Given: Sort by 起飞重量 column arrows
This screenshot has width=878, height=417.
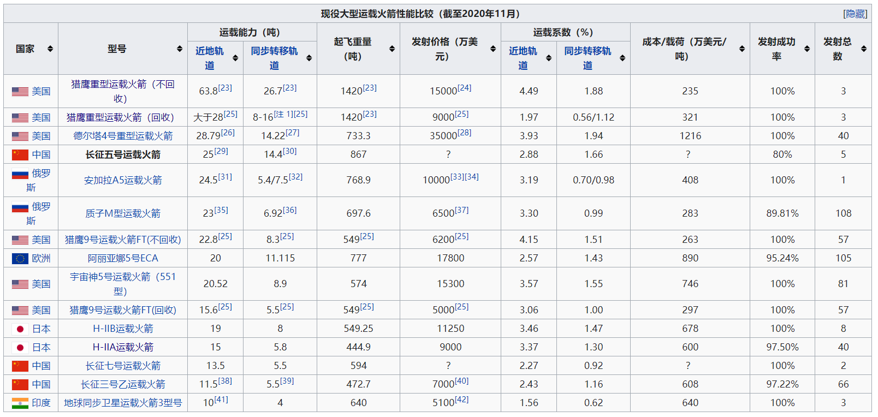Looking at the screenshot, I should [392, 49].
